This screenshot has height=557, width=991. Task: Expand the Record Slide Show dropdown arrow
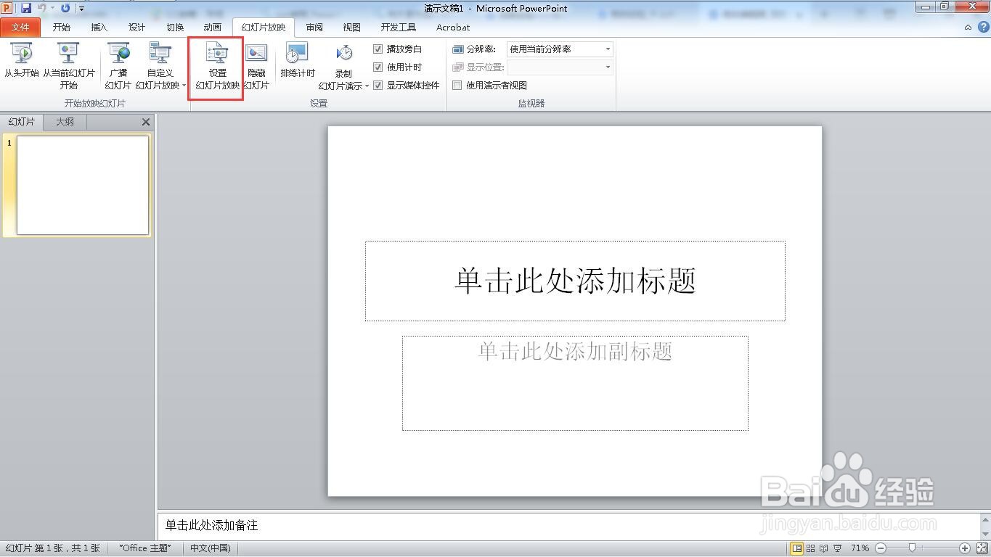[x=367, y=86]
